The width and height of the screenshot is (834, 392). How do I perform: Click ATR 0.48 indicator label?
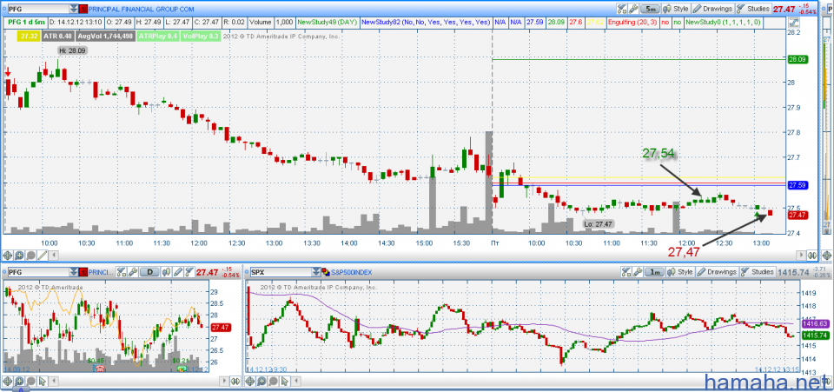coord(58,37)
